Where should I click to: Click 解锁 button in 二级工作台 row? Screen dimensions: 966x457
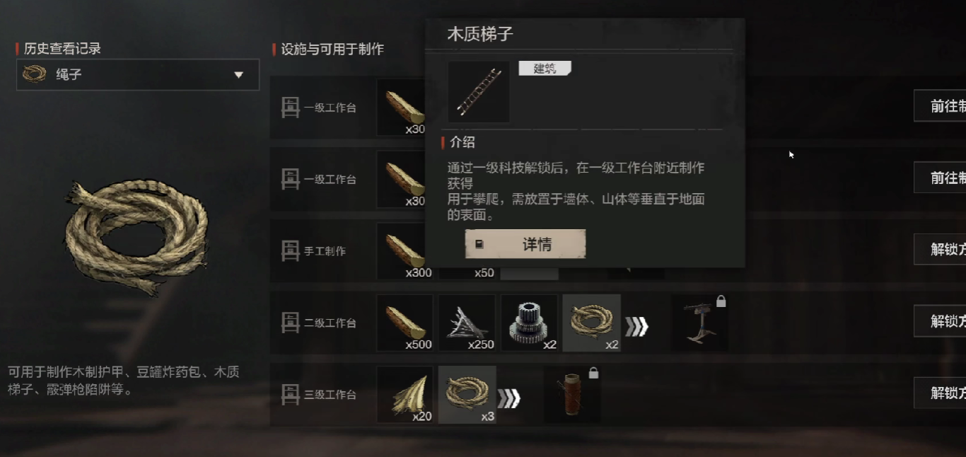[940, 321]
